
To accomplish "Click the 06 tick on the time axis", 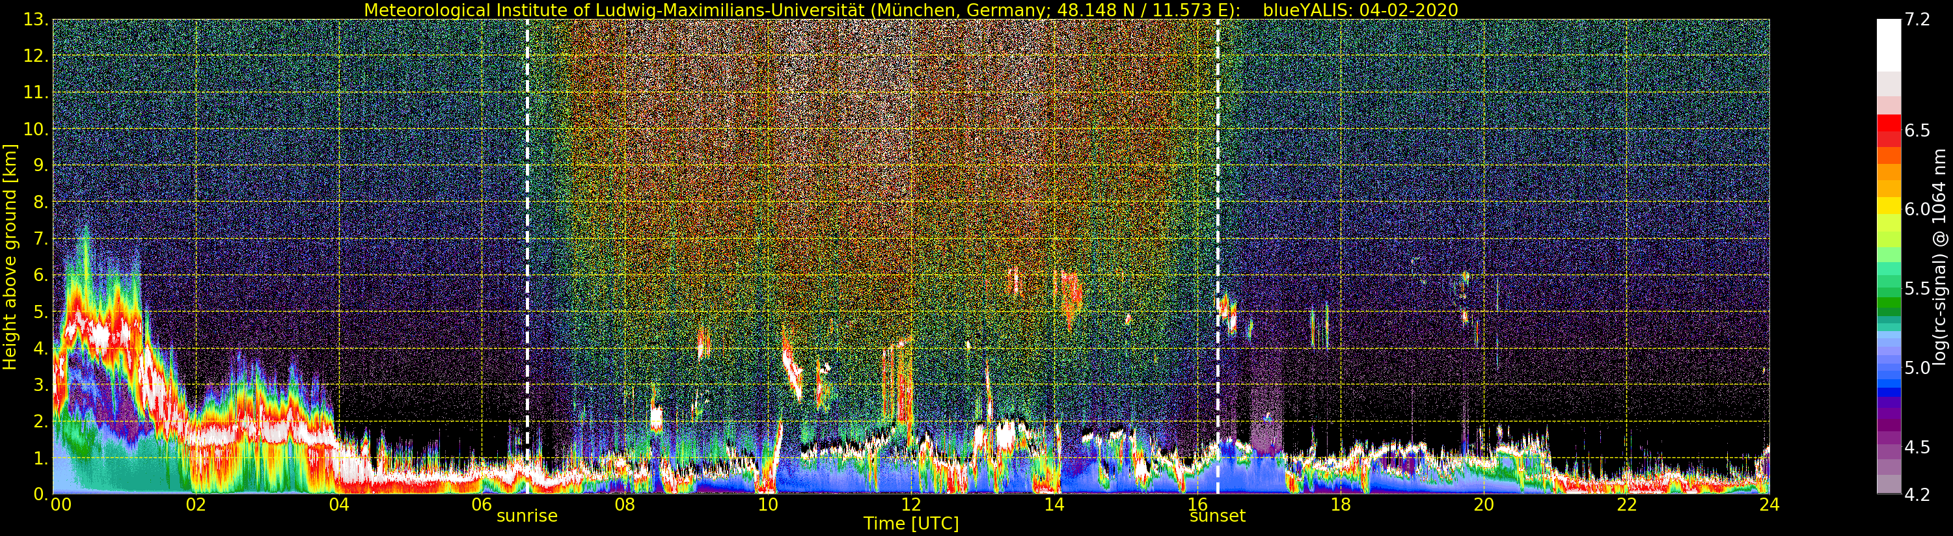I will coord(482,504).
